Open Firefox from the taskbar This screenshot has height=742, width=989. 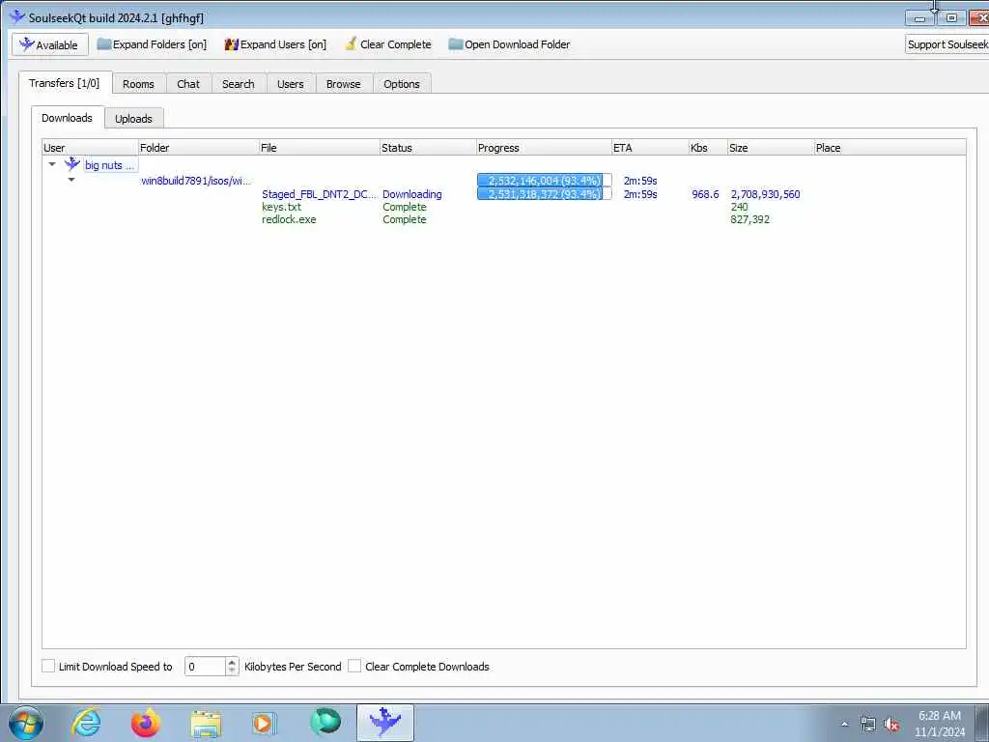(x=146, y=723)
